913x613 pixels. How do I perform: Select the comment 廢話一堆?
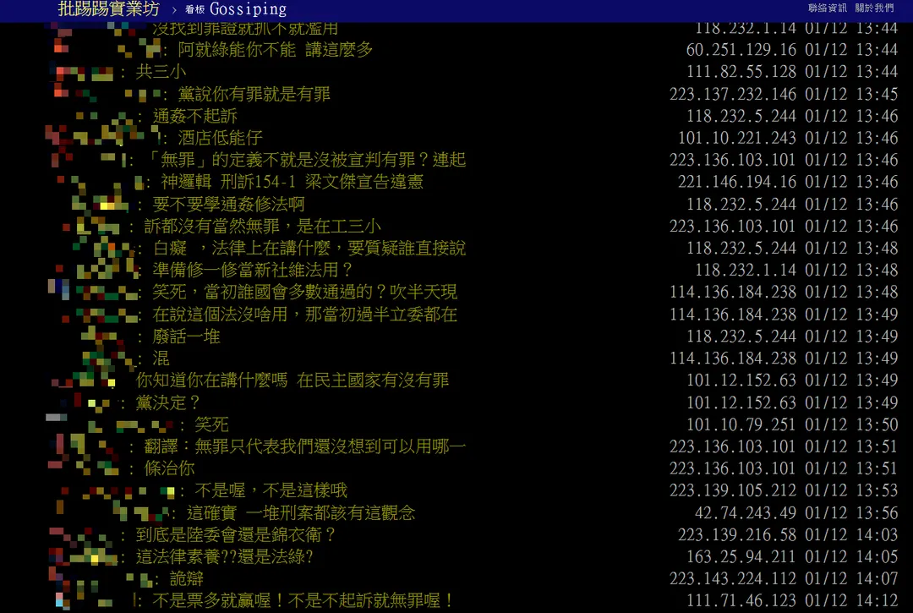pyautogui.click(x=186, y=337)
